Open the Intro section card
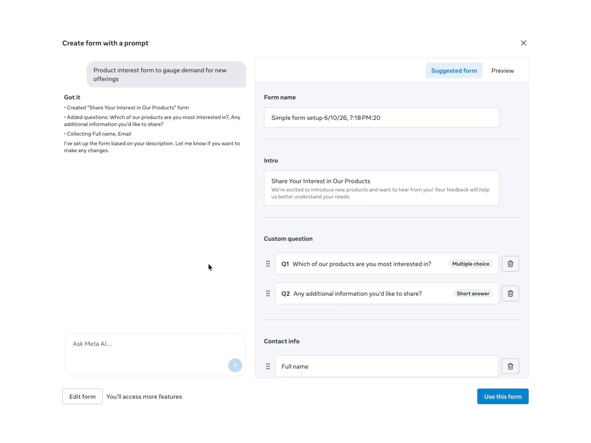 coord(381,188)
